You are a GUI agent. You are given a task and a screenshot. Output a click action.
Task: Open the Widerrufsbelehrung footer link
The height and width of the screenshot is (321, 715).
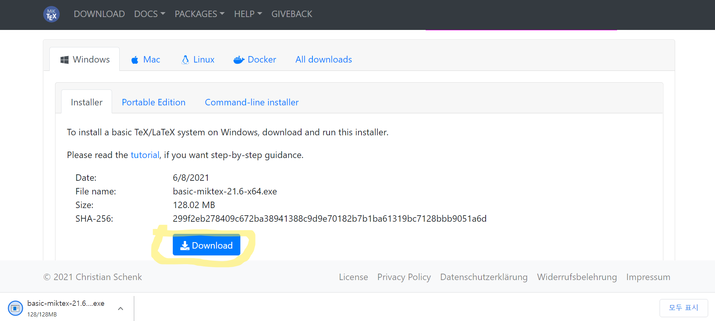[x=577, y=277]
